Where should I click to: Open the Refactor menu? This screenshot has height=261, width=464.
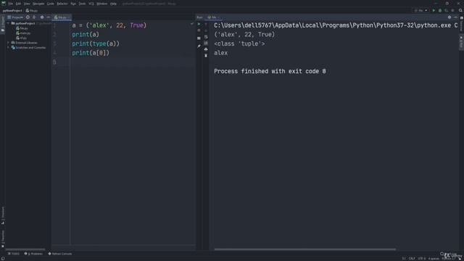[62, 4]
